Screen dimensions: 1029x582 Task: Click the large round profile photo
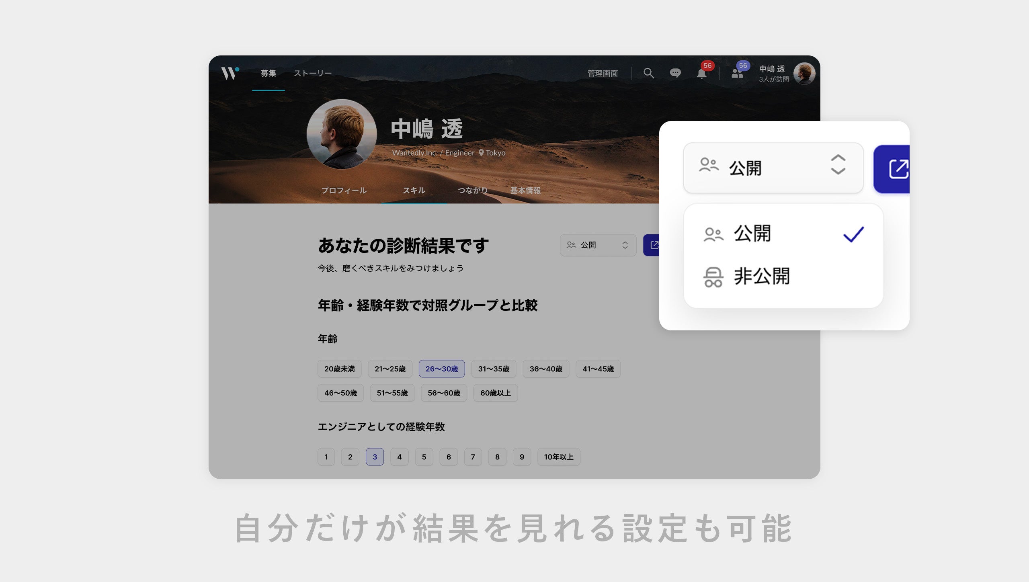point(342,134)
